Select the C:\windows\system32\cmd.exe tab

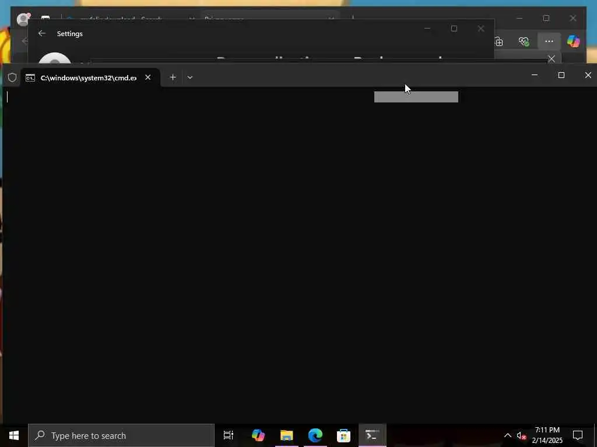[x=89, y=77]
